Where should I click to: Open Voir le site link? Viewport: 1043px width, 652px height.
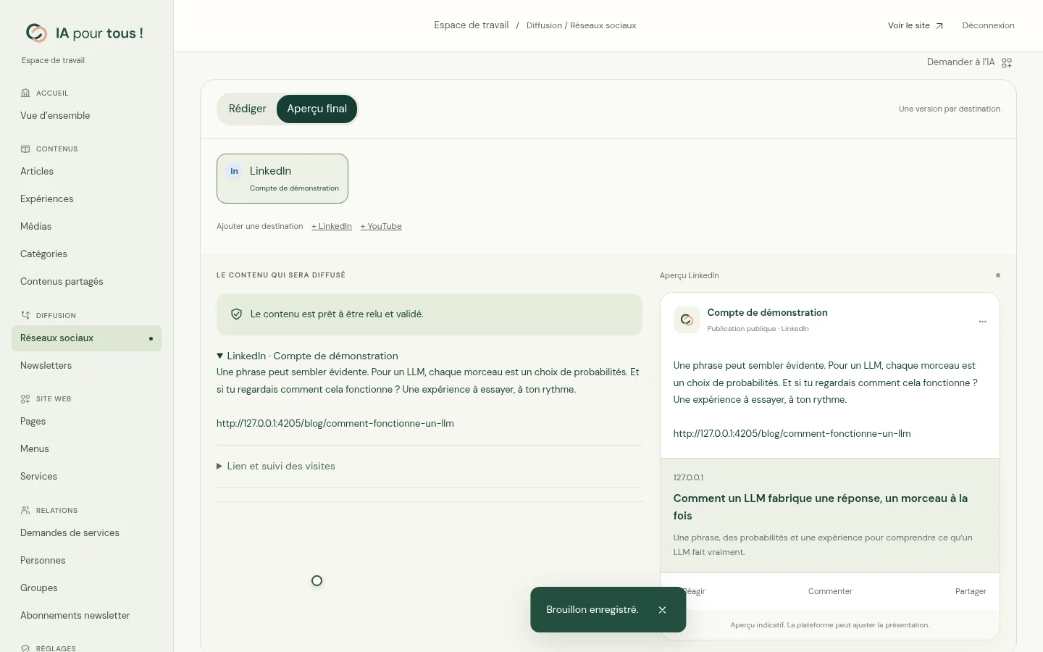[916, 25]
